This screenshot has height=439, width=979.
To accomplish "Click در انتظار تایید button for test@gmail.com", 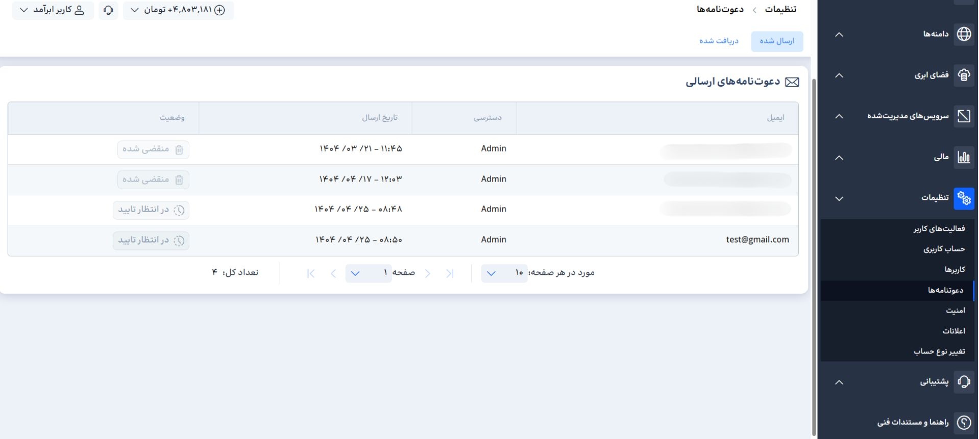I will [x=151, y=241].
